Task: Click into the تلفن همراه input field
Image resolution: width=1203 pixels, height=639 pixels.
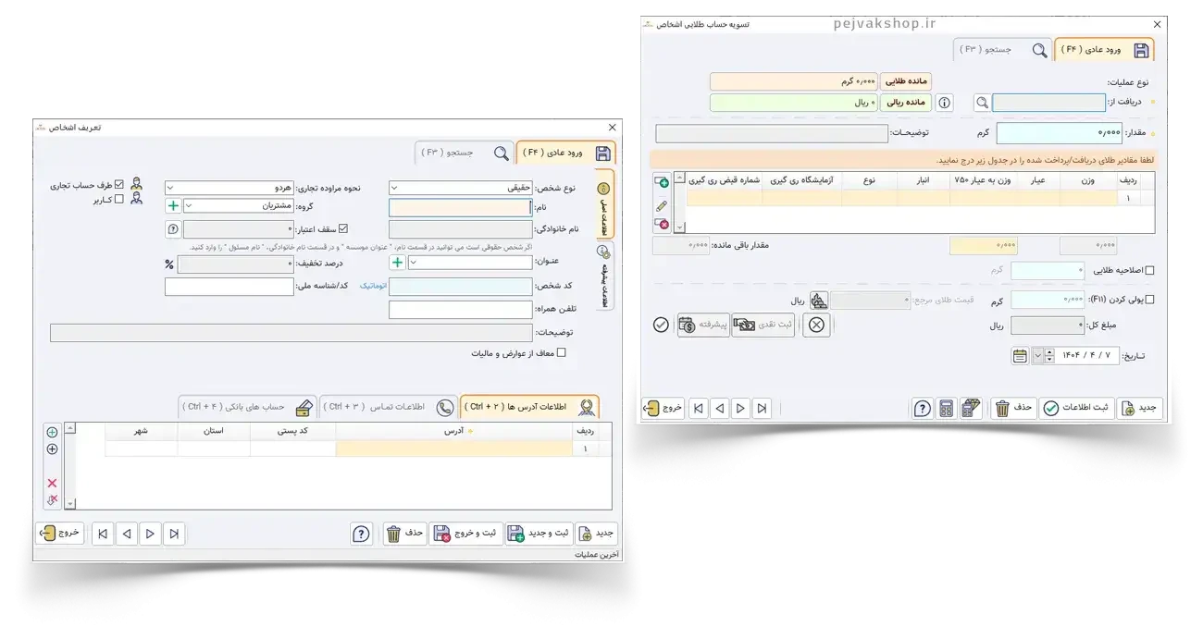Action: tap(460, 310)
